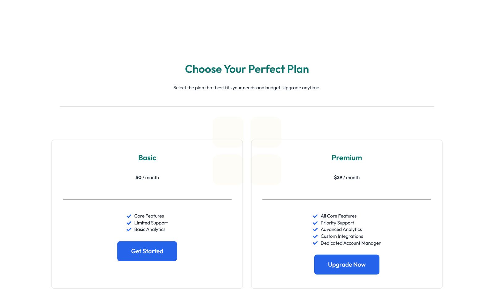
Task: Click the checkmark beside All Core Features
Action: click(315, 216)
